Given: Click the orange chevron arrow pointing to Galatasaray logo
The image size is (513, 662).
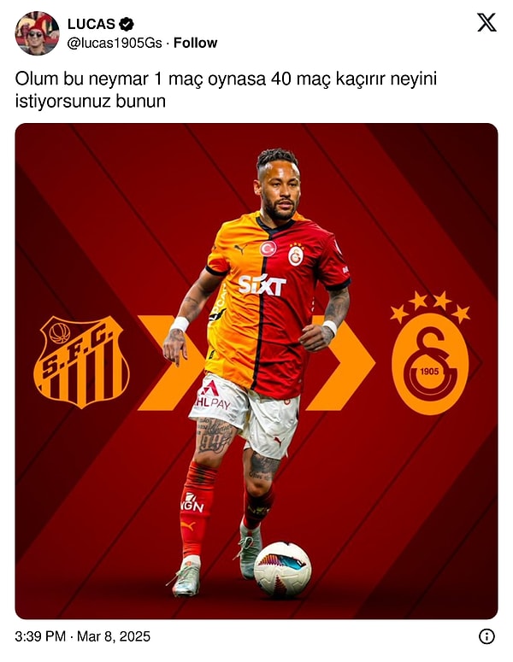Looking at the screenshot, I should [340, 363].
